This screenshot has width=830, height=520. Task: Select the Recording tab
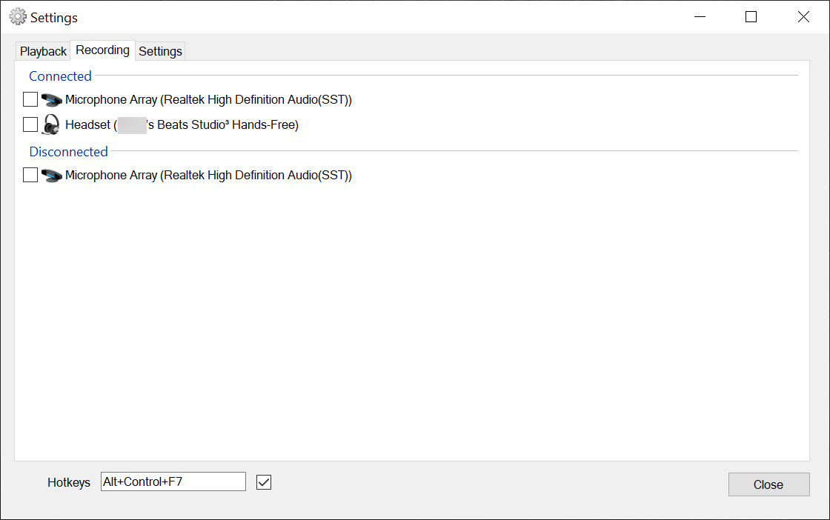[102, 50]
